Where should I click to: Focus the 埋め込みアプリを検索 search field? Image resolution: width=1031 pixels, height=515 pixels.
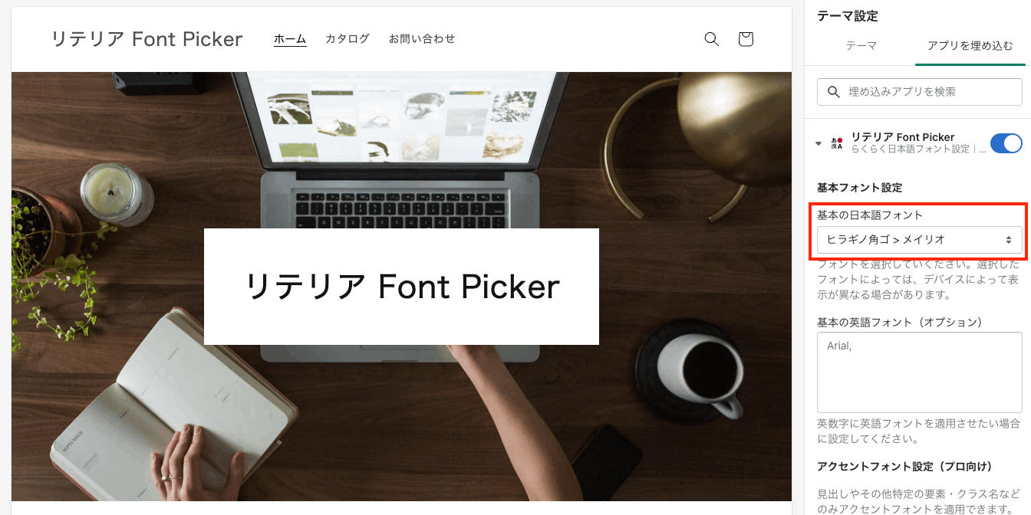point(919,92)
